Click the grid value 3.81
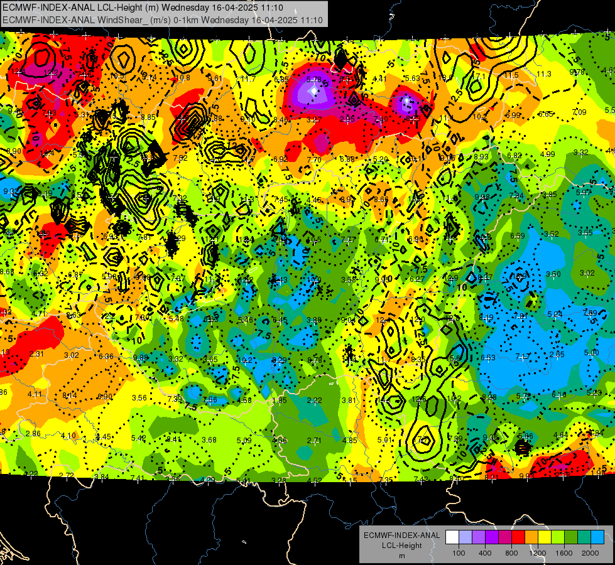This screenshot has height=565, width=615. pyautogui.click(x=349, y=401)
